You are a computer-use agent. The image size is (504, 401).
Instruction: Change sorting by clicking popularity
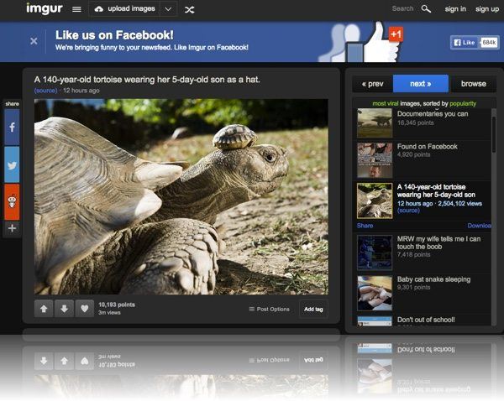463,103
